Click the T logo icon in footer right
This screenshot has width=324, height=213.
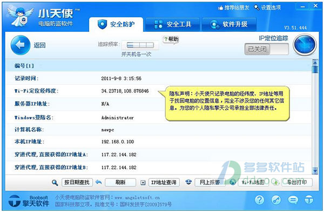[x=309, y=200]
